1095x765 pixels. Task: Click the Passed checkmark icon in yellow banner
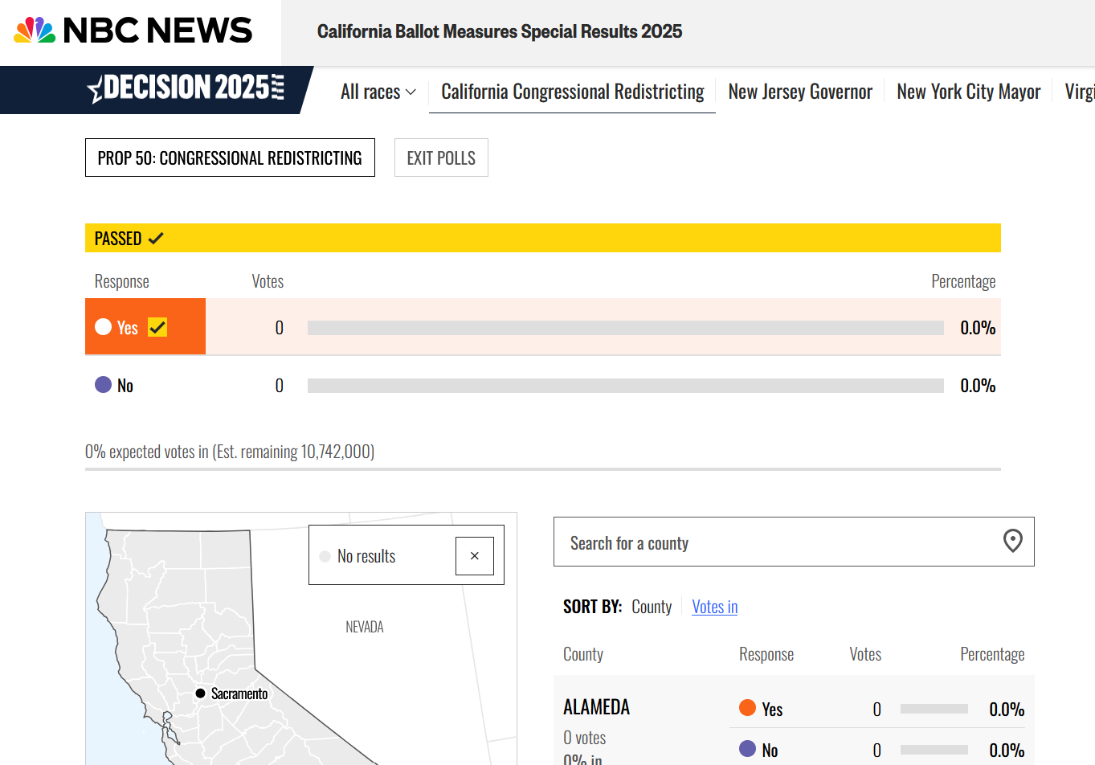pos(156,238)
